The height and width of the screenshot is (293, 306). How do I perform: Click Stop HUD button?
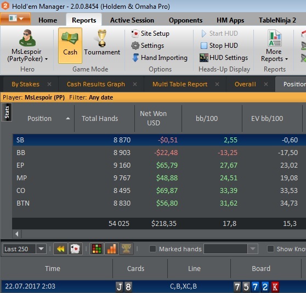219,46
